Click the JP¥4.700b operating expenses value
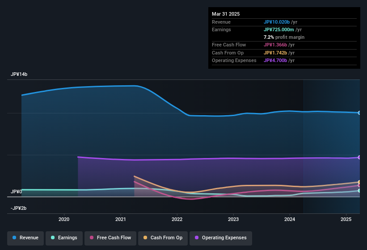The width and height of the screenshot is (367, 250). click(275, 61)
